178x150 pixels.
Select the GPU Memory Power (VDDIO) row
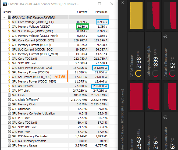[x=55, y=72]
